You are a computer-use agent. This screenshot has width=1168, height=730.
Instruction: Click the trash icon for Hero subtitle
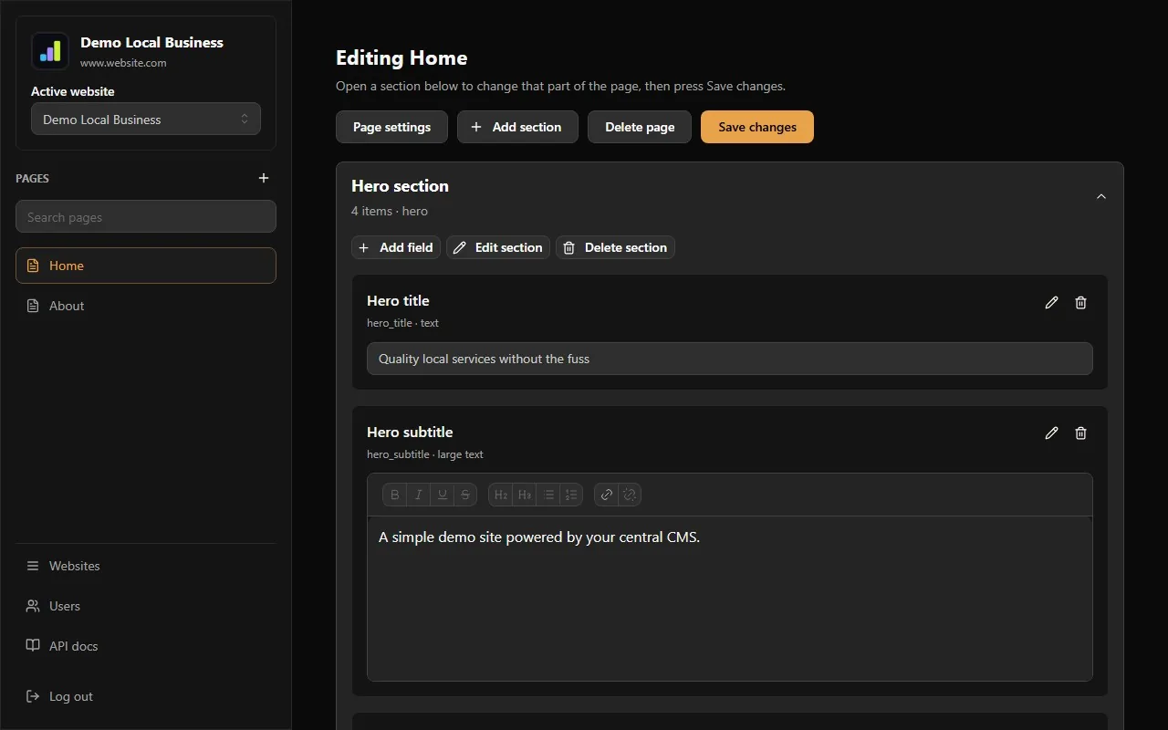click(1080, 433)
